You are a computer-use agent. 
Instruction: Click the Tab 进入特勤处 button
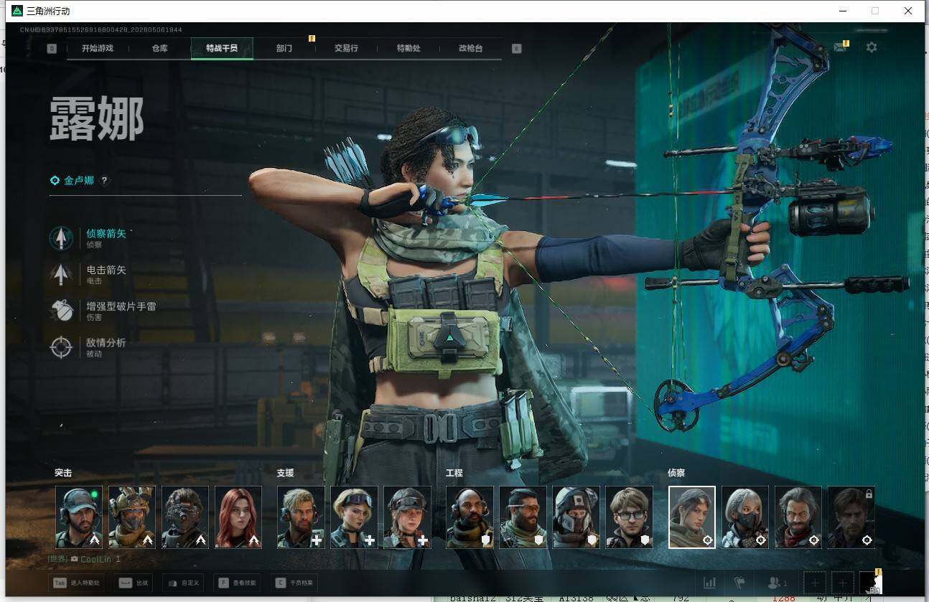(x=77, y=583)
